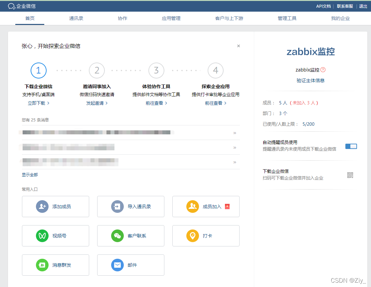Image resolution: width=371 pixels, height=287 pixels.
Task: Click the 邮件 label
Action: (132, 265)
